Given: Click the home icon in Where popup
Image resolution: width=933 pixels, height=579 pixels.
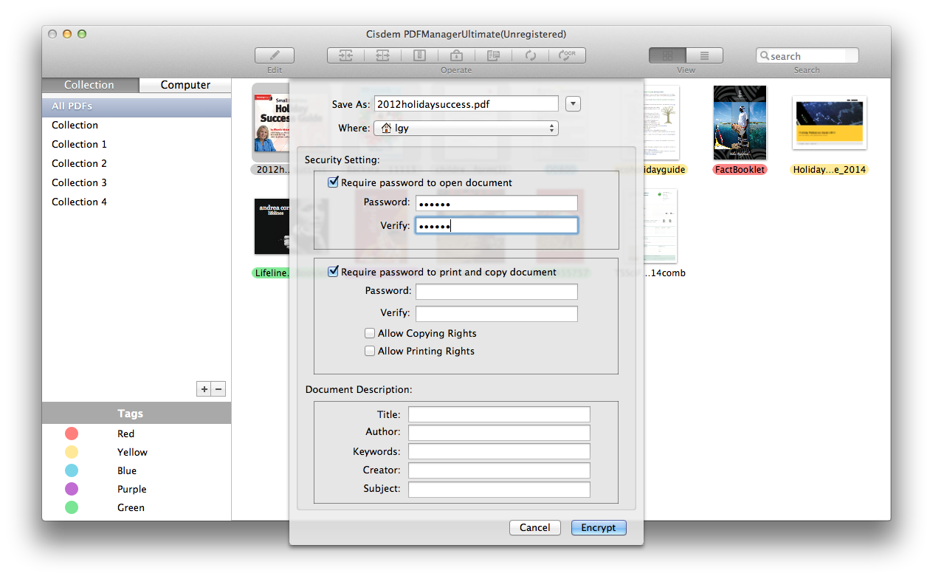Looking at the screenshot, I should [387, 128].
